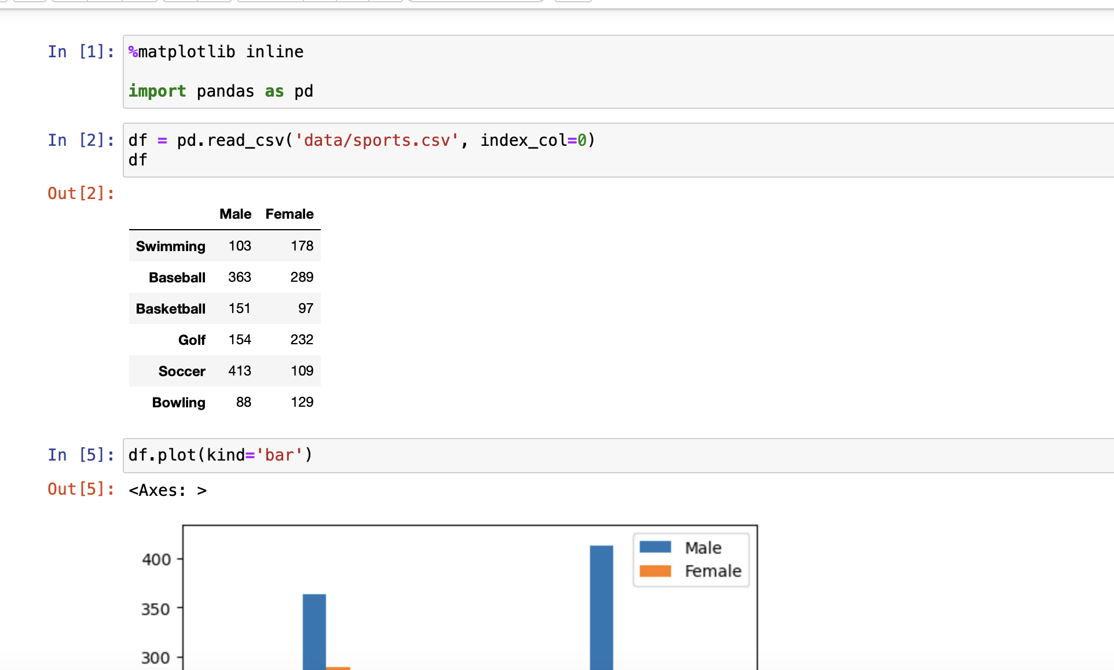Screen dimensions: 1114x670
Task: Click the Out[5] output prompt to collapse output
Action: 80,489
